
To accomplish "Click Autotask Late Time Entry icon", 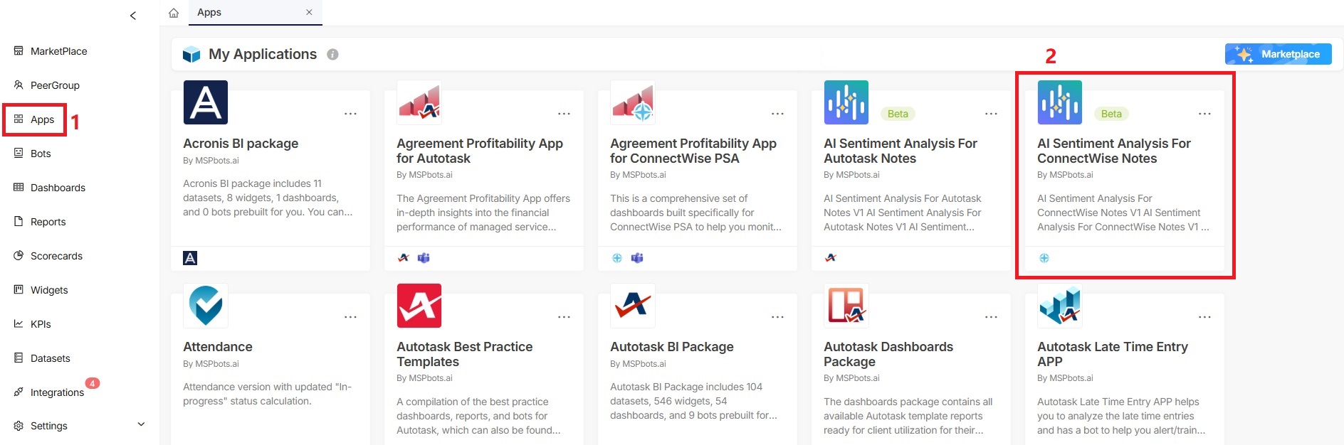I will 1059,306.
